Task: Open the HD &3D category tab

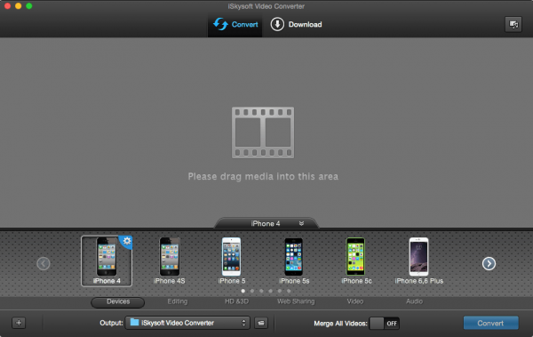Action: [x=236, y=301]
